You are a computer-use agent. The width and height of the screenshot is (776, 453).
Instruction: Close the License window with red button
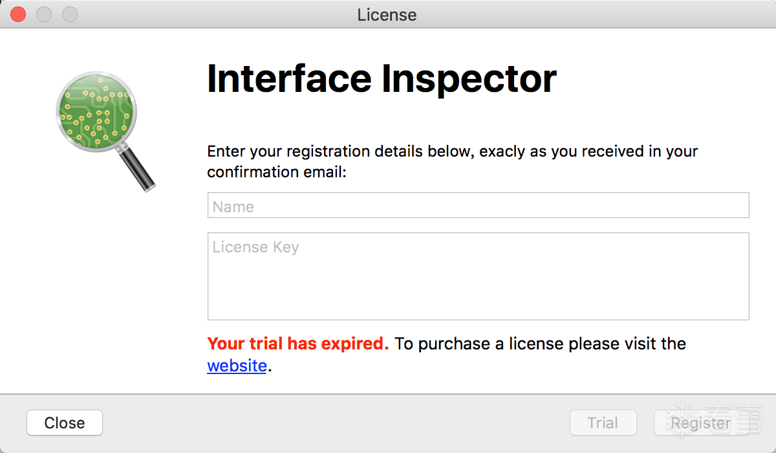click(x=18, y=14)
